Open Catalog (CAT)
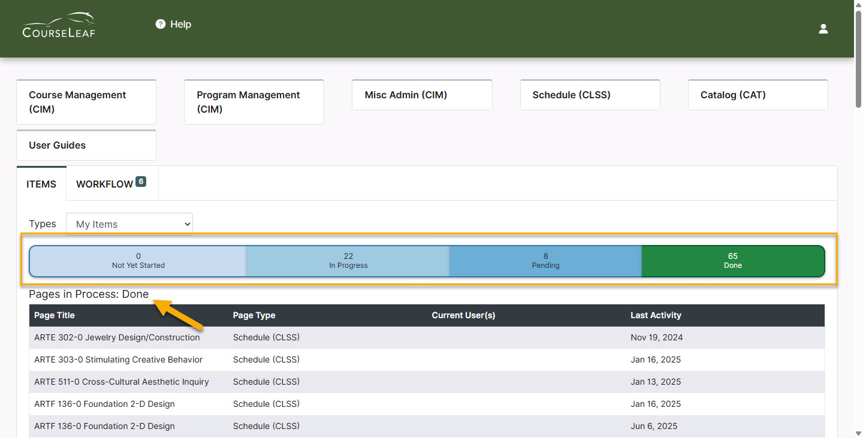863x438 pixels. [x=758, y=95]
